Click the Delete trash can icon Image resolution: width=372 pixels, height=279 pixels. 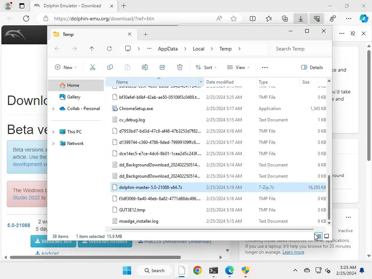(x=180, y=67)
